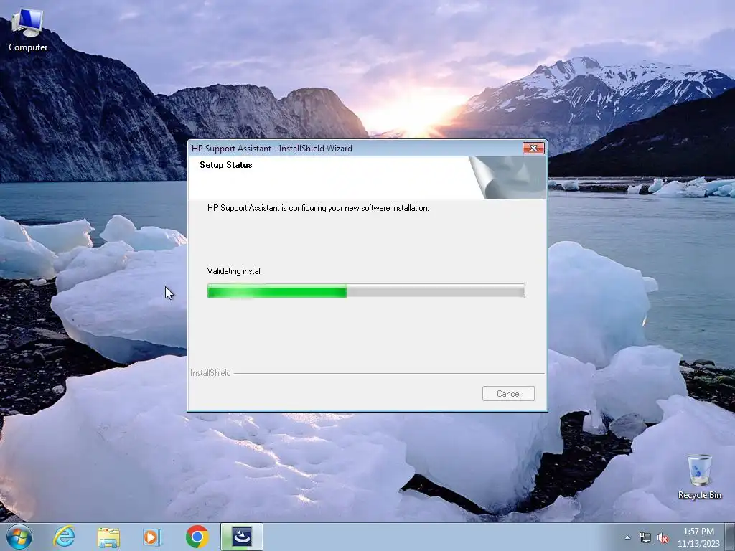Viewport: 735px width, 551px height.
Task: Open the network status tray icon
Action: (645, 538)
